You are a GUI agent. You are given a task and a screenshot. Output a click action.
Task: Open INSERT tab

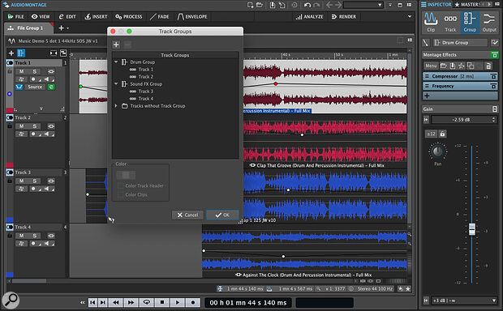(96, 17)
